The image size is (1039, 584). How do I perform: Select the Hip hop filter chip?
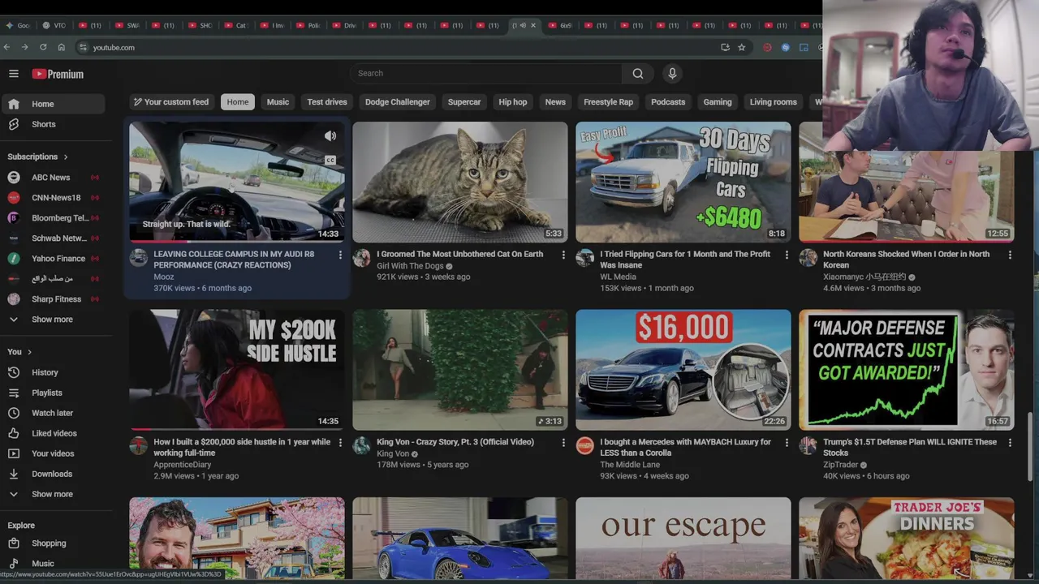tap(513, 102)
